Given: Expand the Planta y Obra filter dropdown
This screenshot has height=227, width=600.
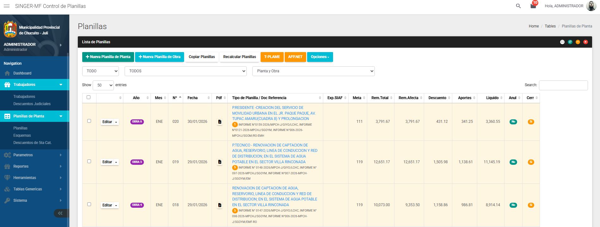Looking at the screenshot, I should [x=313, y=71].
